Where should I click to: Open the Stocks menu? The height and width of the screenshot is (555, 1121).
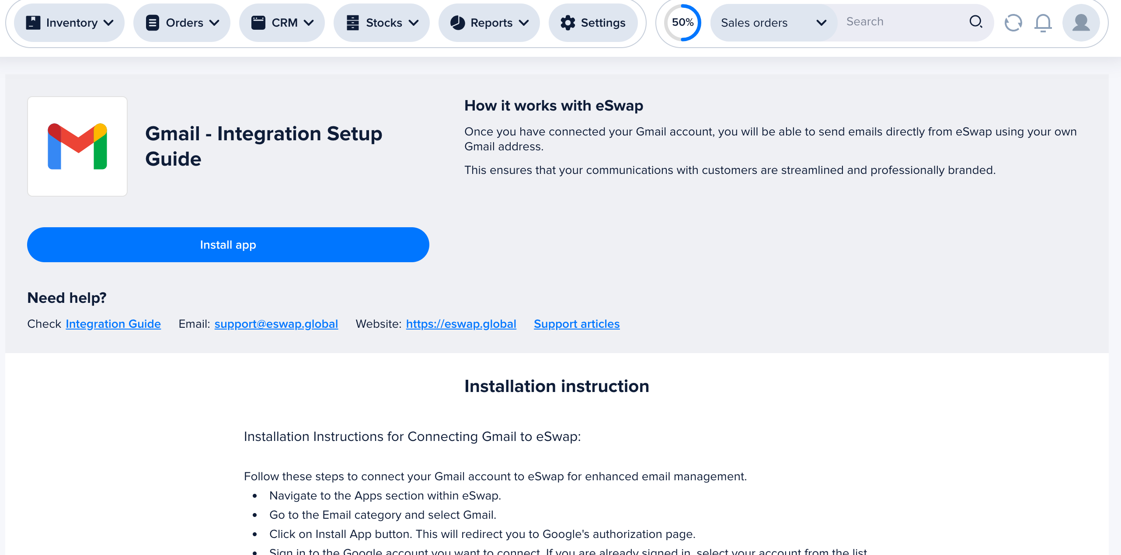coord(382,23)
